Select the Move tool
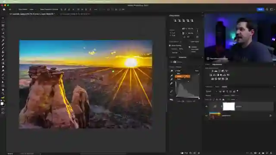Image resolution: width=276 pixels, height=155 pixels. [x=3, y=18]
